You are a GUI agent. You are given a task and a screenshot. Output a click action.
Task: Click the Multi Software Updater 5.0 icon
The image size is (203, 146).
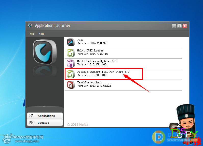coord(71,64)
